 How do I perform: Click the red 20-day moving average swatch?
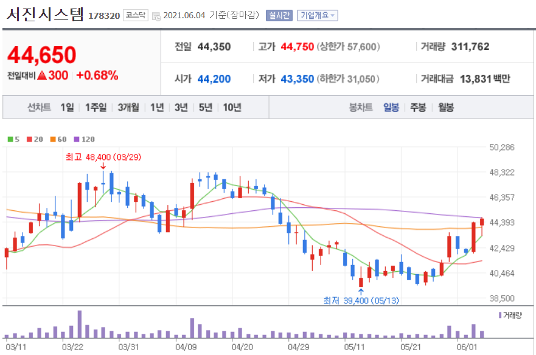(x=29, y=139)
